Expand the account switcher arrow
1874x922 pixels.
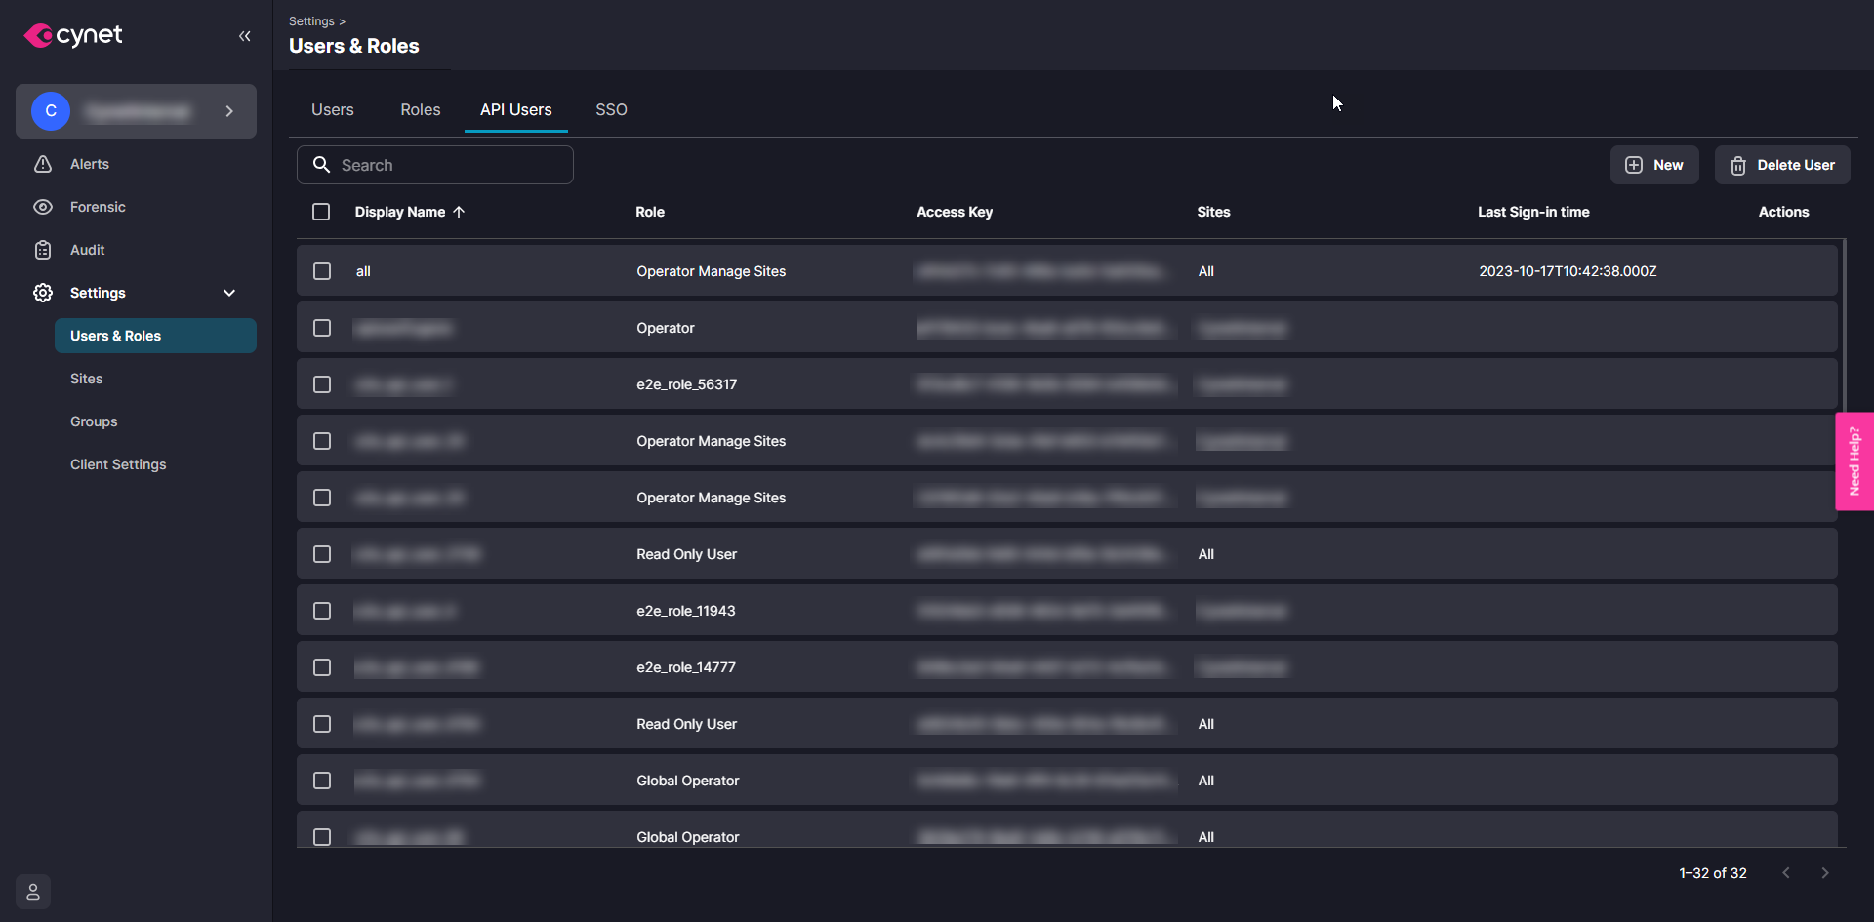click(x=229, y=111)
